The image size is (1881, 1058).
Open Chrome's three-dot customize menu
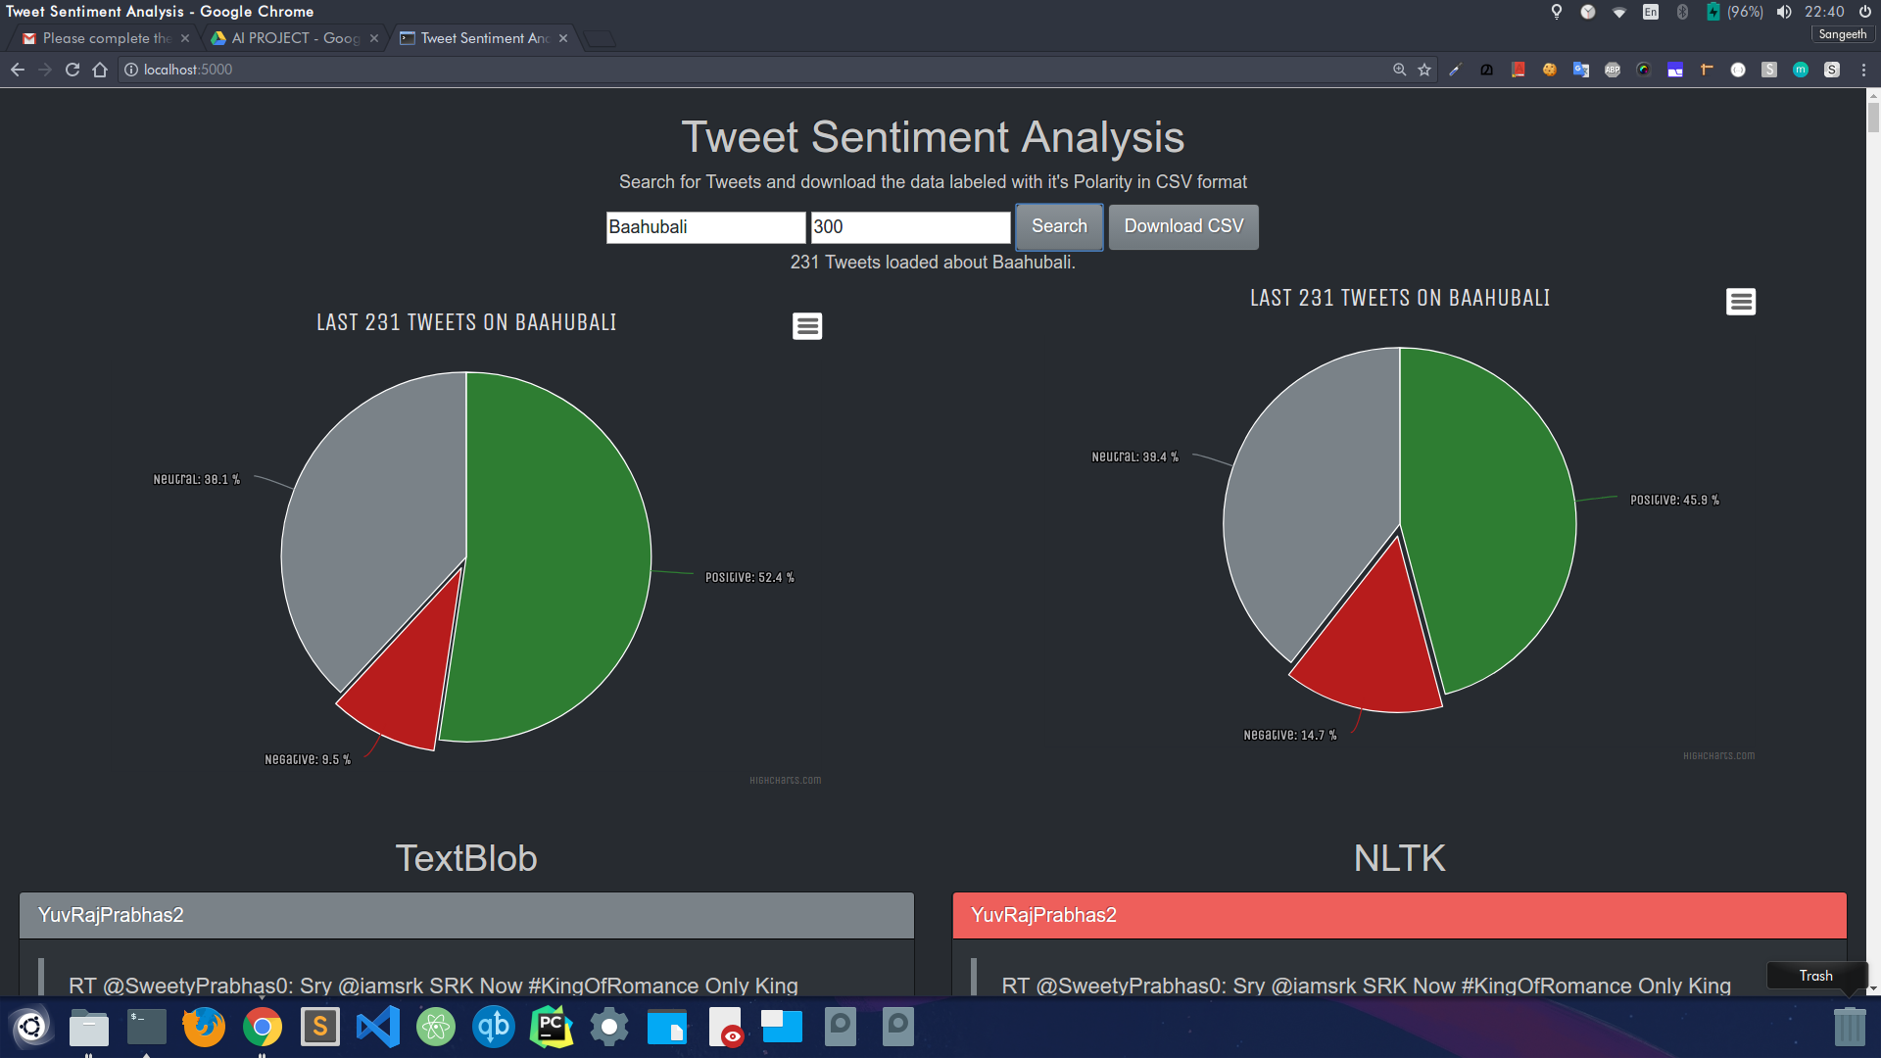pyautogui.click(x=1863, y=70)
